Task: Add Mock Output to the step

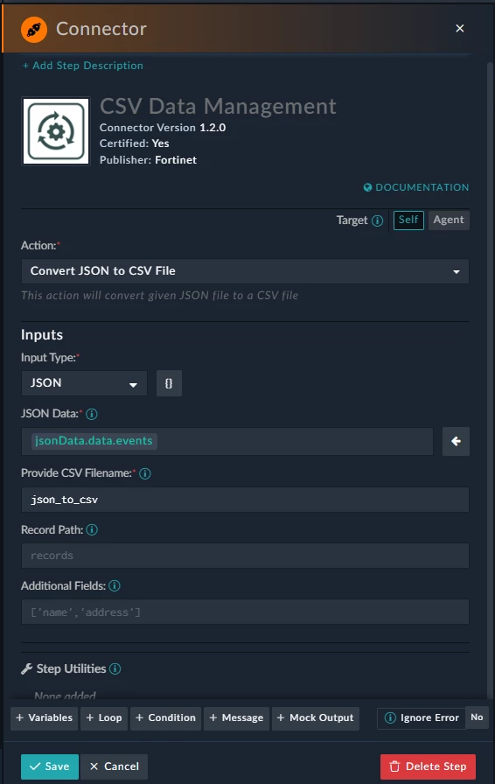Action: [x=315, y=718]
